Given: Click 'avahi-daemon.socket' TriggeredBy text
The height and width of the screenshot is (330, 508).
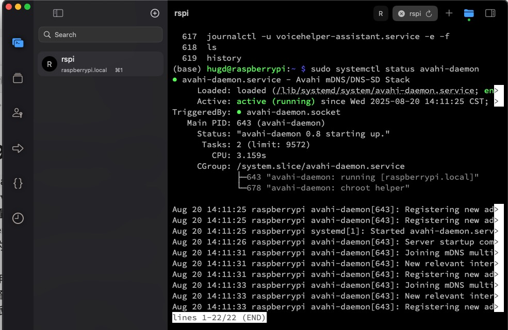Looking at the screenshot, I should [x=293, y=112].
